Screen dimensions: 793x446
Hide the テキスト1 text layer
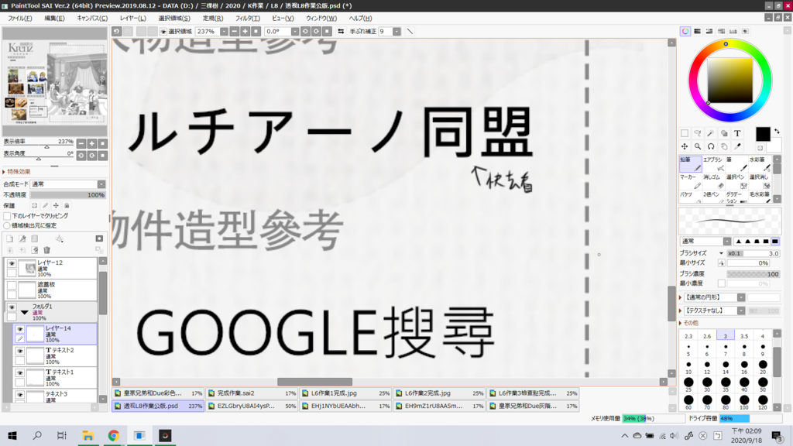click(19, 372)
